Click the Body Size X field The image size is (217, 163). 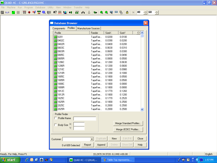79,124
